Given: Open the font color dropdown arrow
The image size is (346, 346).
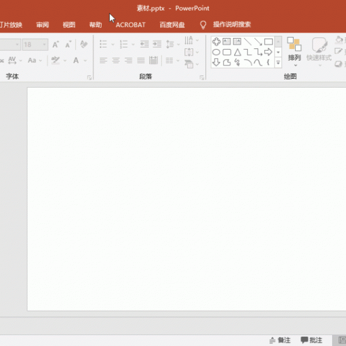Looking at the screenshot, I should coord(85,61).
